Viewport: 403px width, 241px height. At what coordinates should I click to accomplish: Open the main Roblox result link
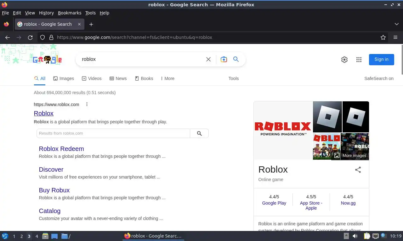click(44, 113)
